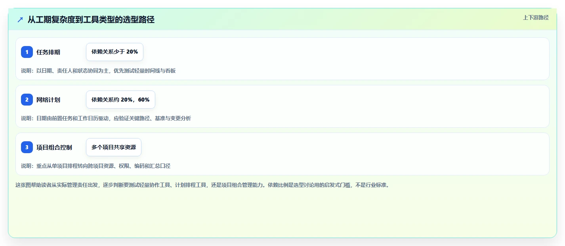Select the 依赖关系少于 20% chip

[x=115, y=52]
